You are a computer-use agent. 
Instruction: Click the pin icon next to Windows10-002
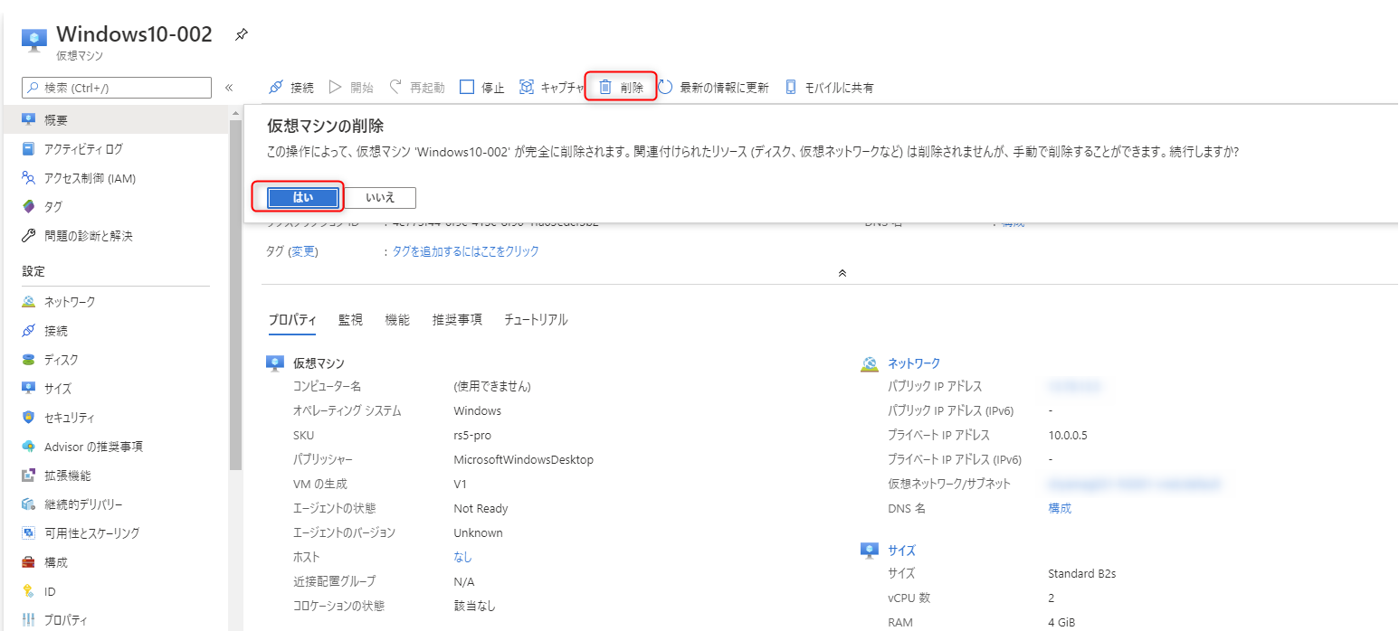[x=242, y=34]
